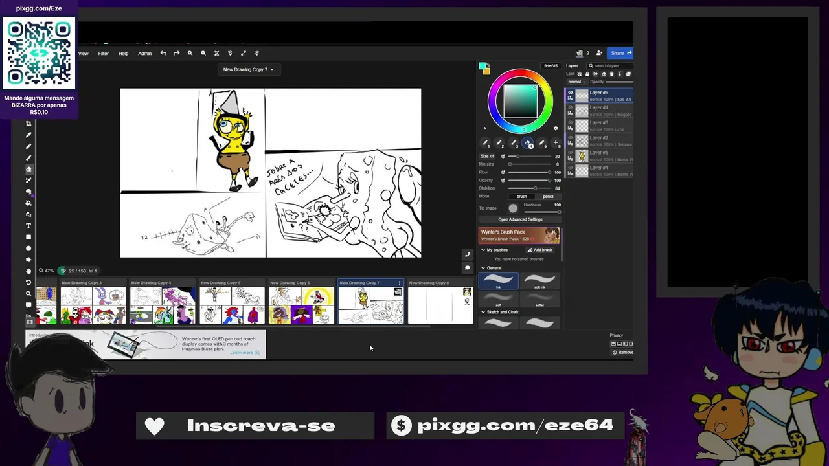The width and height of the screenshot is (829, 466).
Task: Click the delete layer trash icon
Action: [x=611, y=74]
